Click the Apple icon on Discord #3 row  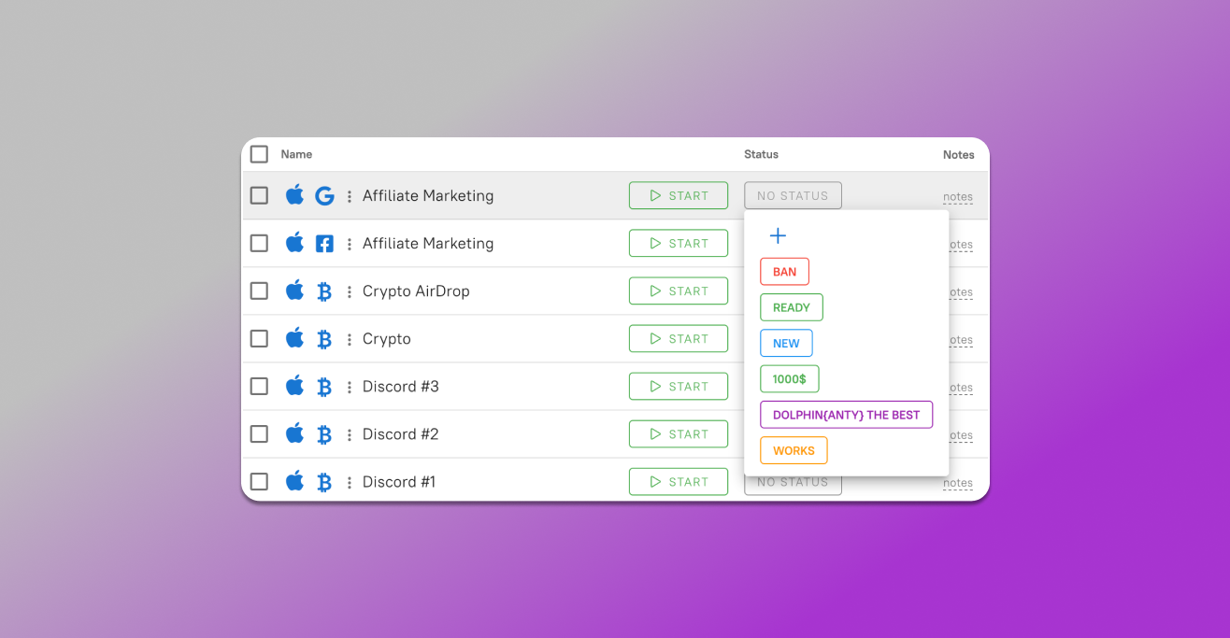[x=294, y=386]
